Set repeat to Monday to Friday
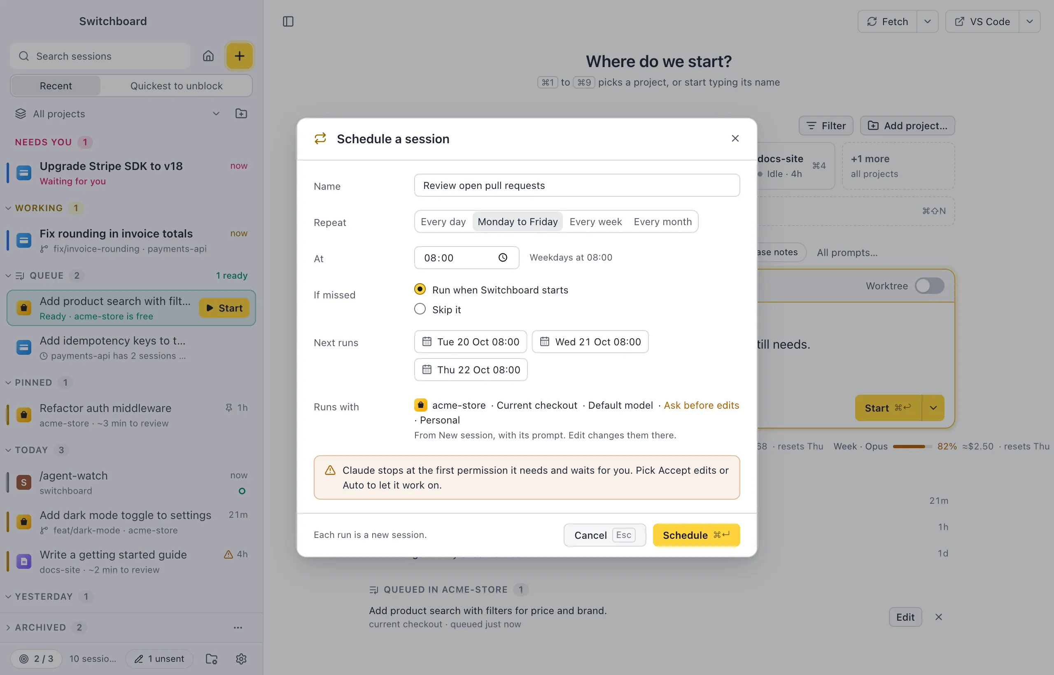Viewport: 1054px width, 675px height. click(x=518, y=222)
